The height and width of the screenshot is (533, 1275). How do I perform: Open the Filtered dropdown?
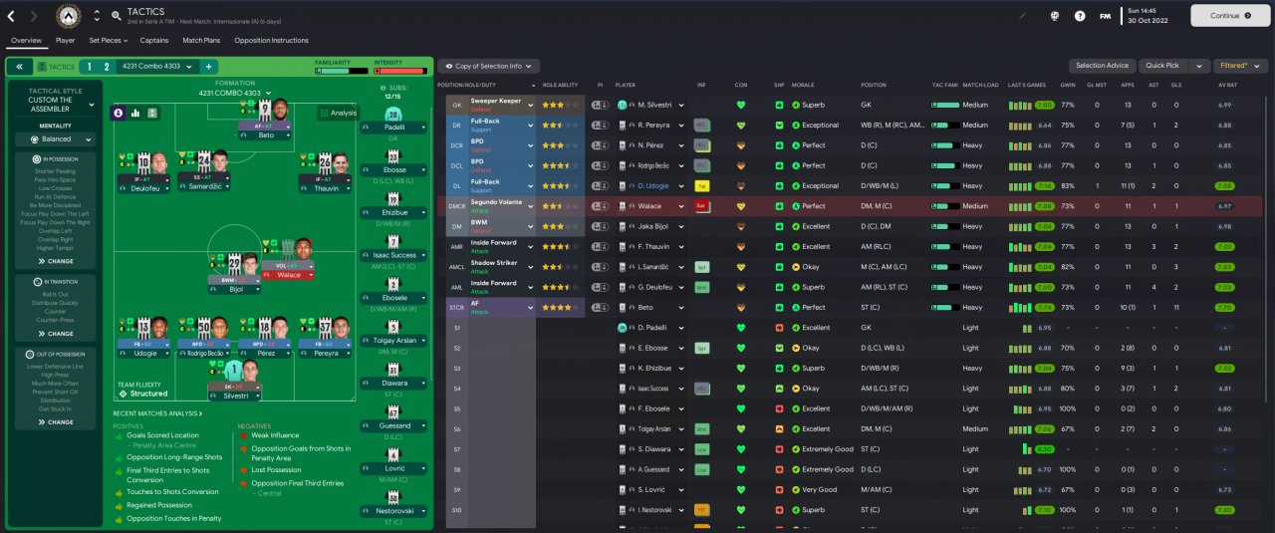(x=1239, y=66)
